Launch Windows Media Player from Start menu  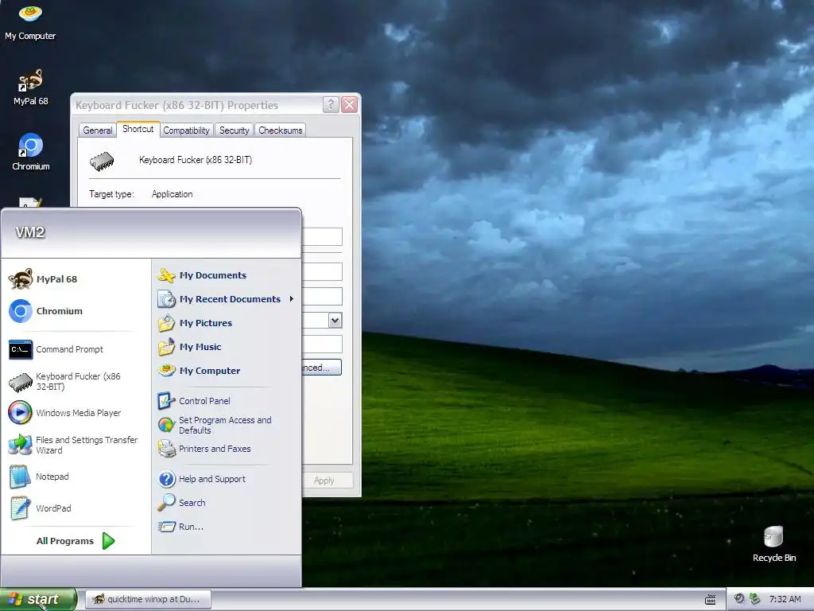point(76,413)
